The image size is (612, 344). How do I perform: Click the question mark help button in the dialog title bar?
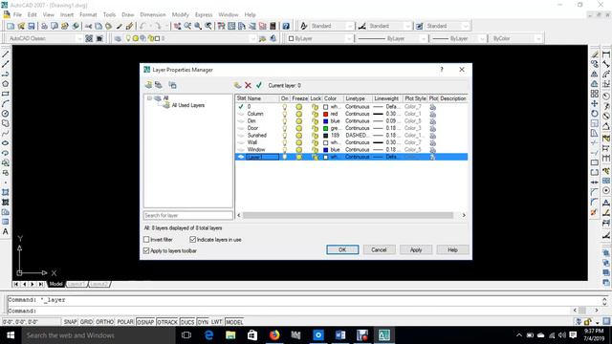(x=442, y=70)
